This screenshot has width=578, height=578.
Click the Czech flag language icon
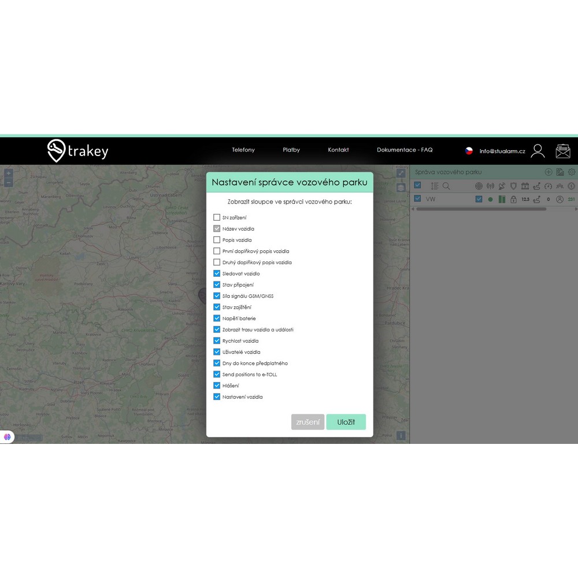[x=469, y=151]
